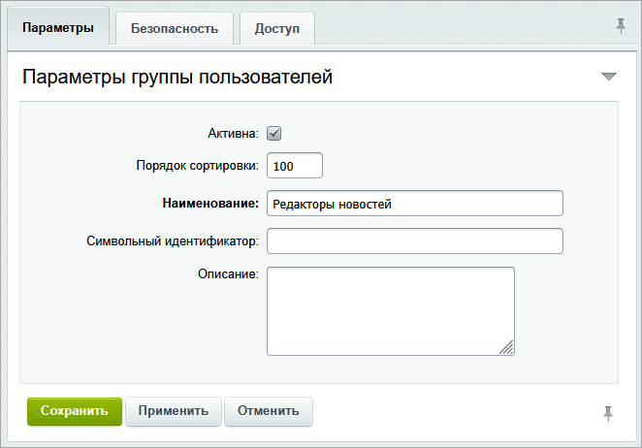Click the 'Применить' button
Viewport: 642px width, 448px height.
click(174, 411)
